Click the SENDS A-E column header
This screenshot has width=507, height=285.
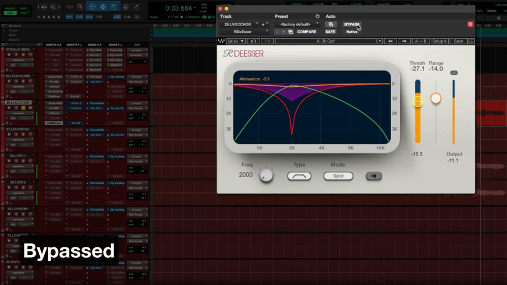click(x=95, y=45)
